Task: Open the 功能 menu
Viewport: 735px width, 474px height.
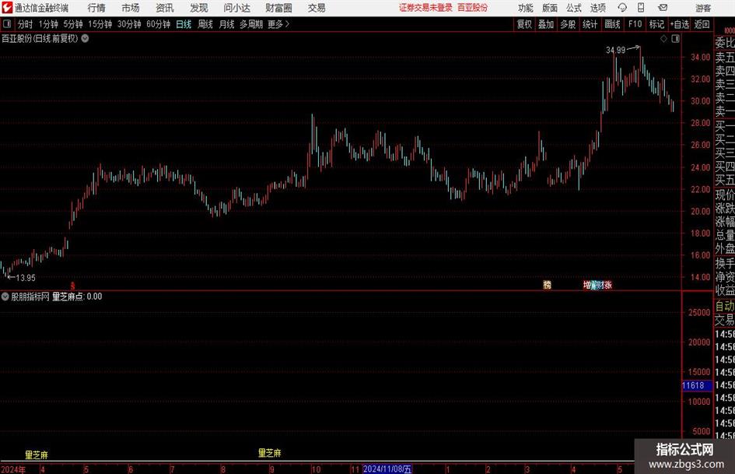Action: tap(526, 8)
